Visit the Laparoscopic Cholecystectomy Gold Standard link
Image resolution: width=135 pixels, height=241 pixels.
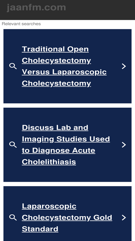click(x=67, y=218)
